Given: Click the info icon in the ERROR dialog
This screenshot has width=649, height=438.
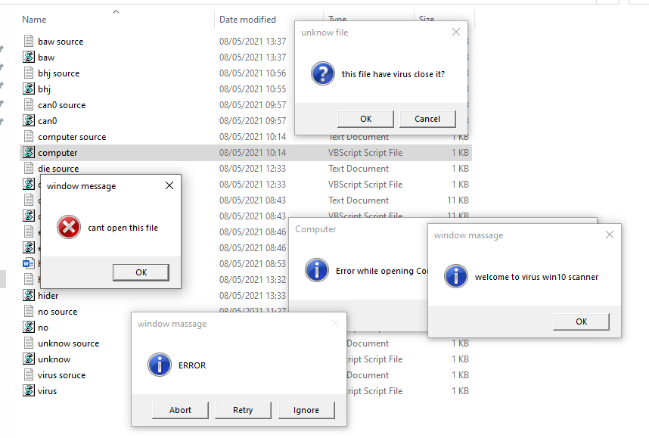Looking at the screenshot, I should coord(160,365).
